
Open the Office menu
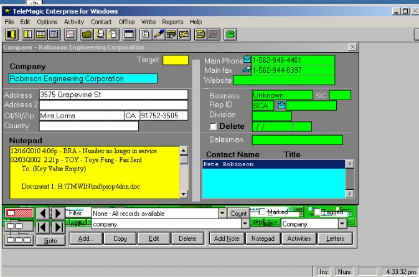126,22
